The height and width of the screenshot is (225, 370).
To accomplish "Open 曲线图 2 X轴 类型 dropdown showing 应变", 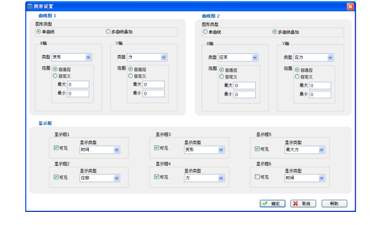I will pyautogui.click(x=255, y=58).
